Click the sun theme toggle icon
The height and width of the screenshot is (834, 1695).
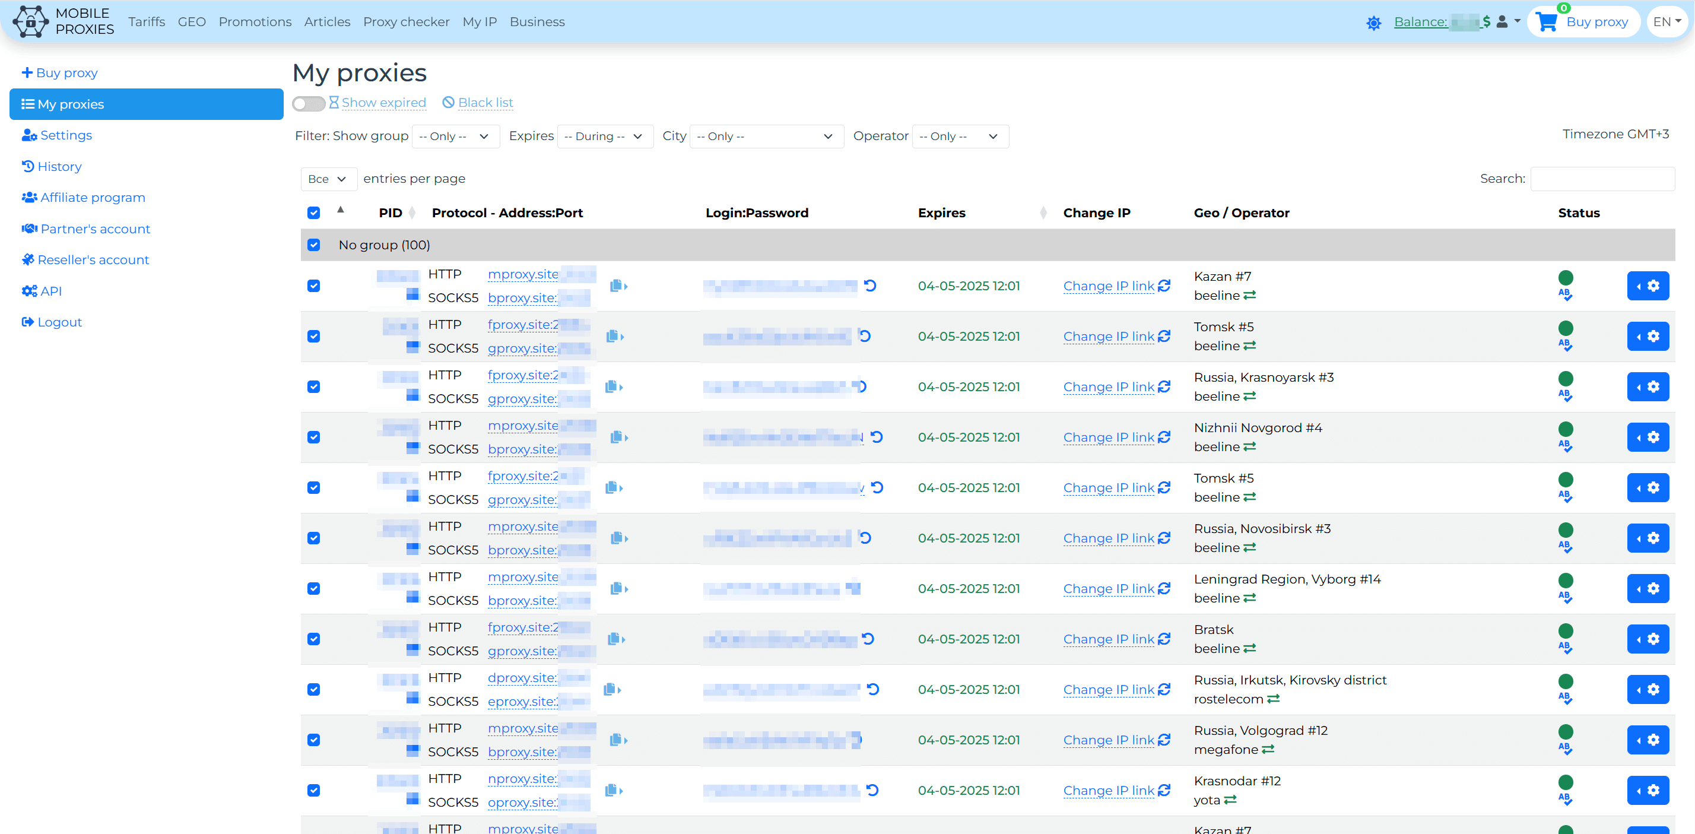[1373, 23]
